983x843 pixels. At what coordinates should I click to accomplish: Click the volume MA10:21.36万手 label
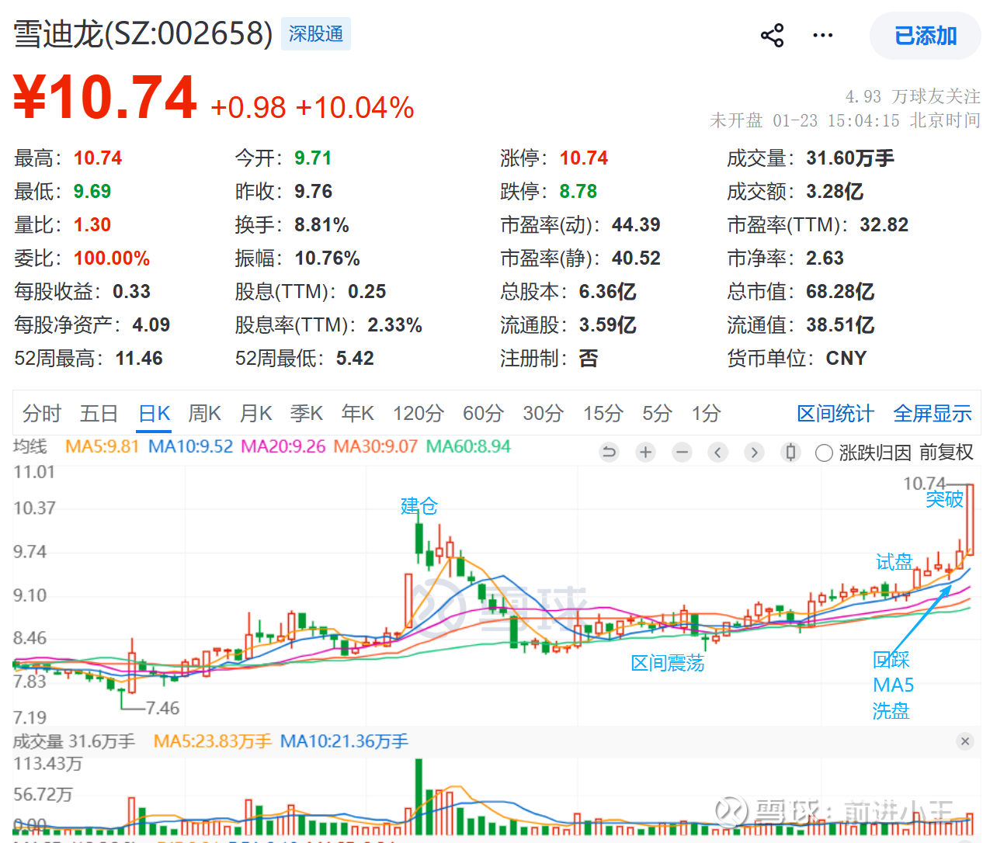(344, 741)
